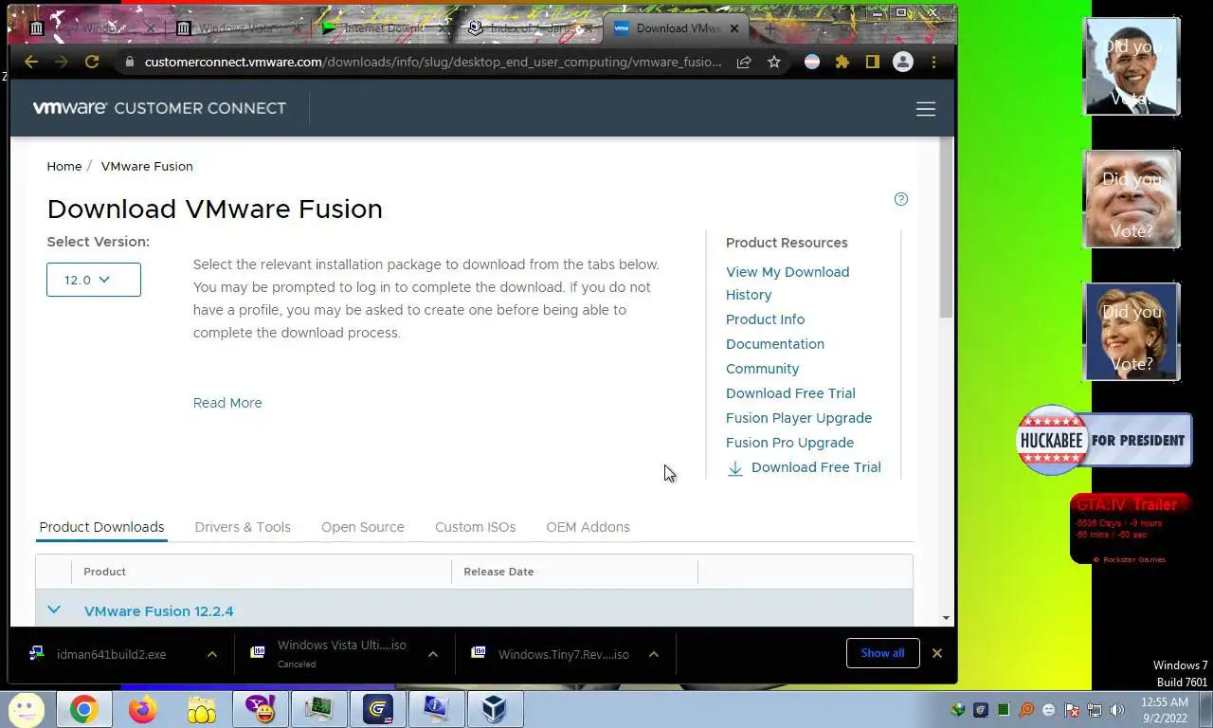1213x728 pixels.
Task: Switch to the Open Source tab
Action: pyautogui.click(x=363, y=527)
